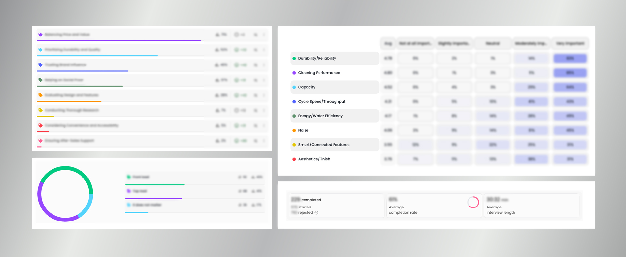The width and height of the screenshot is (626, 257).
Task: Click the purple progress bar under Top load
Action: [x=154, y=199]
